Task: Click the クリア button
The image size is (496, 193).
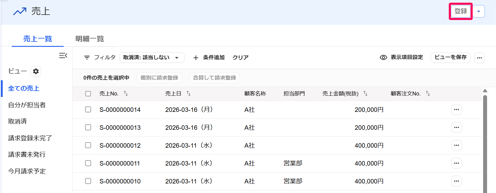Action: point(241,58)
